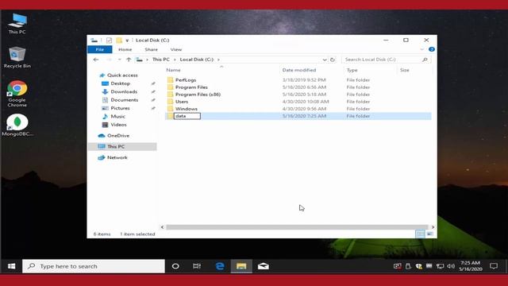Open Videos in the navigation pane

click(x=118, y=125)
